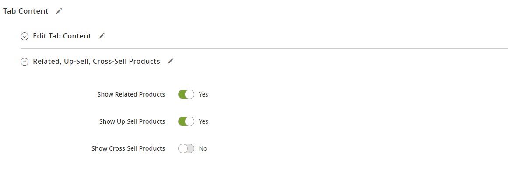
Task: Click the Yes text beside Show Up-Sell Products
Action: point(203,121)
